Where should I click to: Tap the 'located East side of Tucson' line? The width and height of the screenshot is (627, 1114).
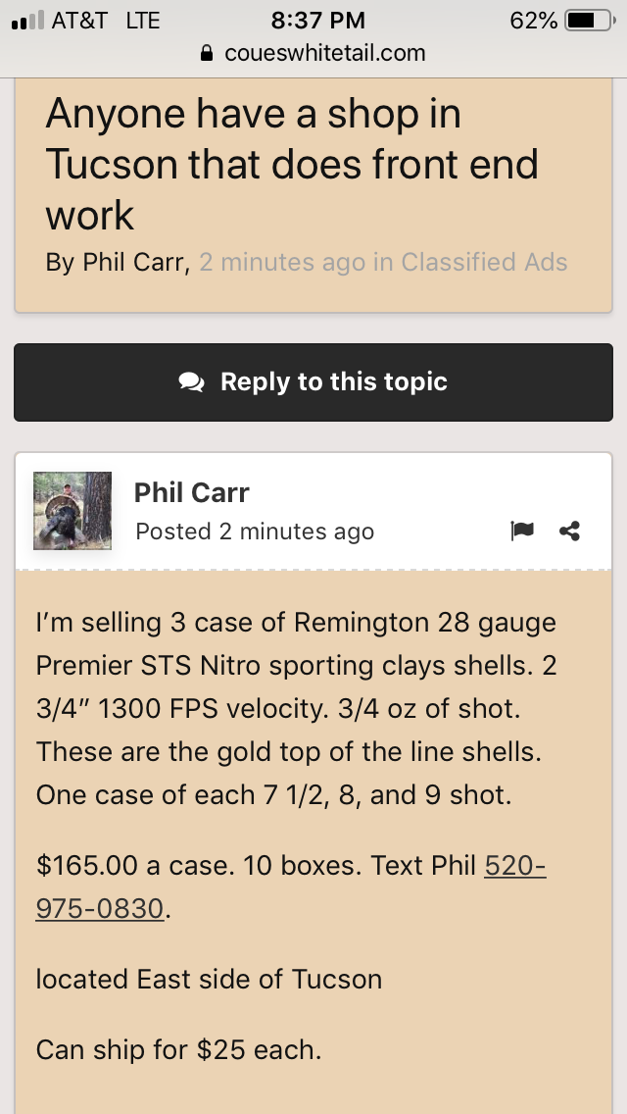209,979
